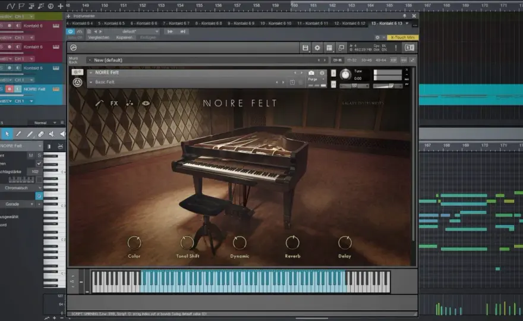Click the clock tempo icon in top toolbar
The image size is (523, 321).
pos(51,6)
